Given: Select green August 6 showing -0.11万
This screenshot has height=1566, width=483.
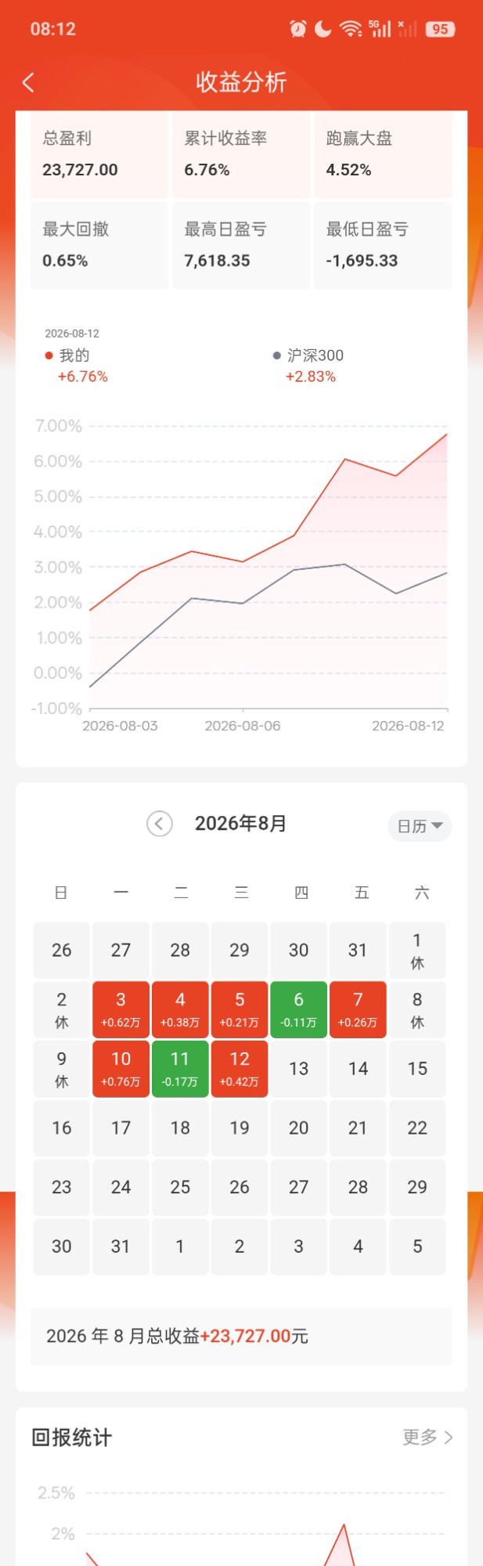Looking at the screenshot, I should tap(298, 1009).
